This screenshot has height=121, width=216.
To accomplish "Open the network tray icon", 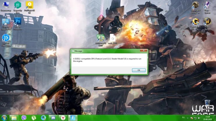I will [x=195, y=118].
